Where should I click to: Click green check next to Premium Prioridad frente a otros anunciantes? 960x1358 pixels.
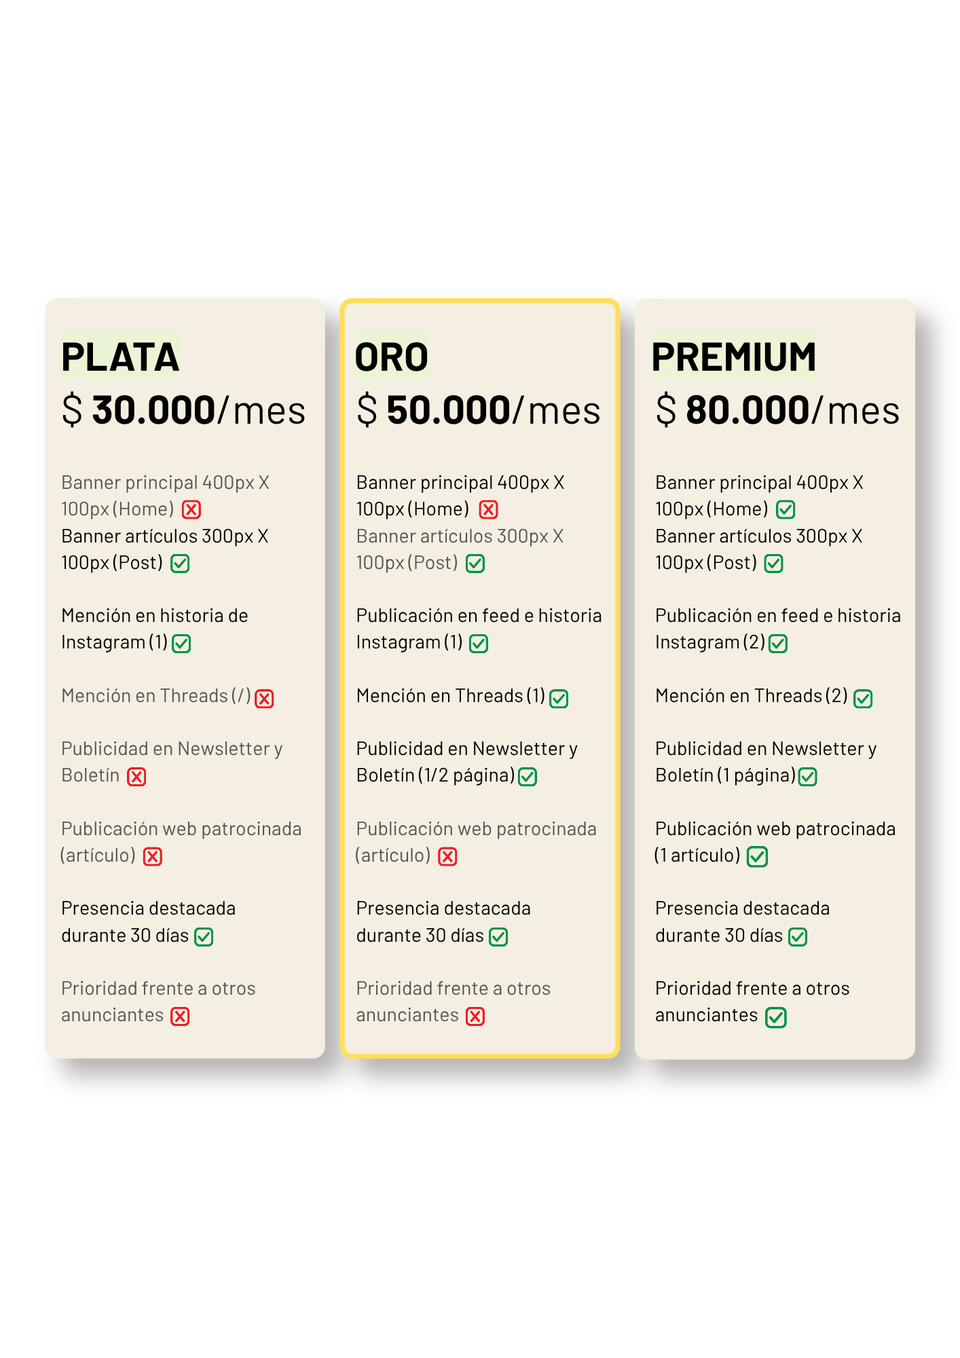pos(775,1017)
